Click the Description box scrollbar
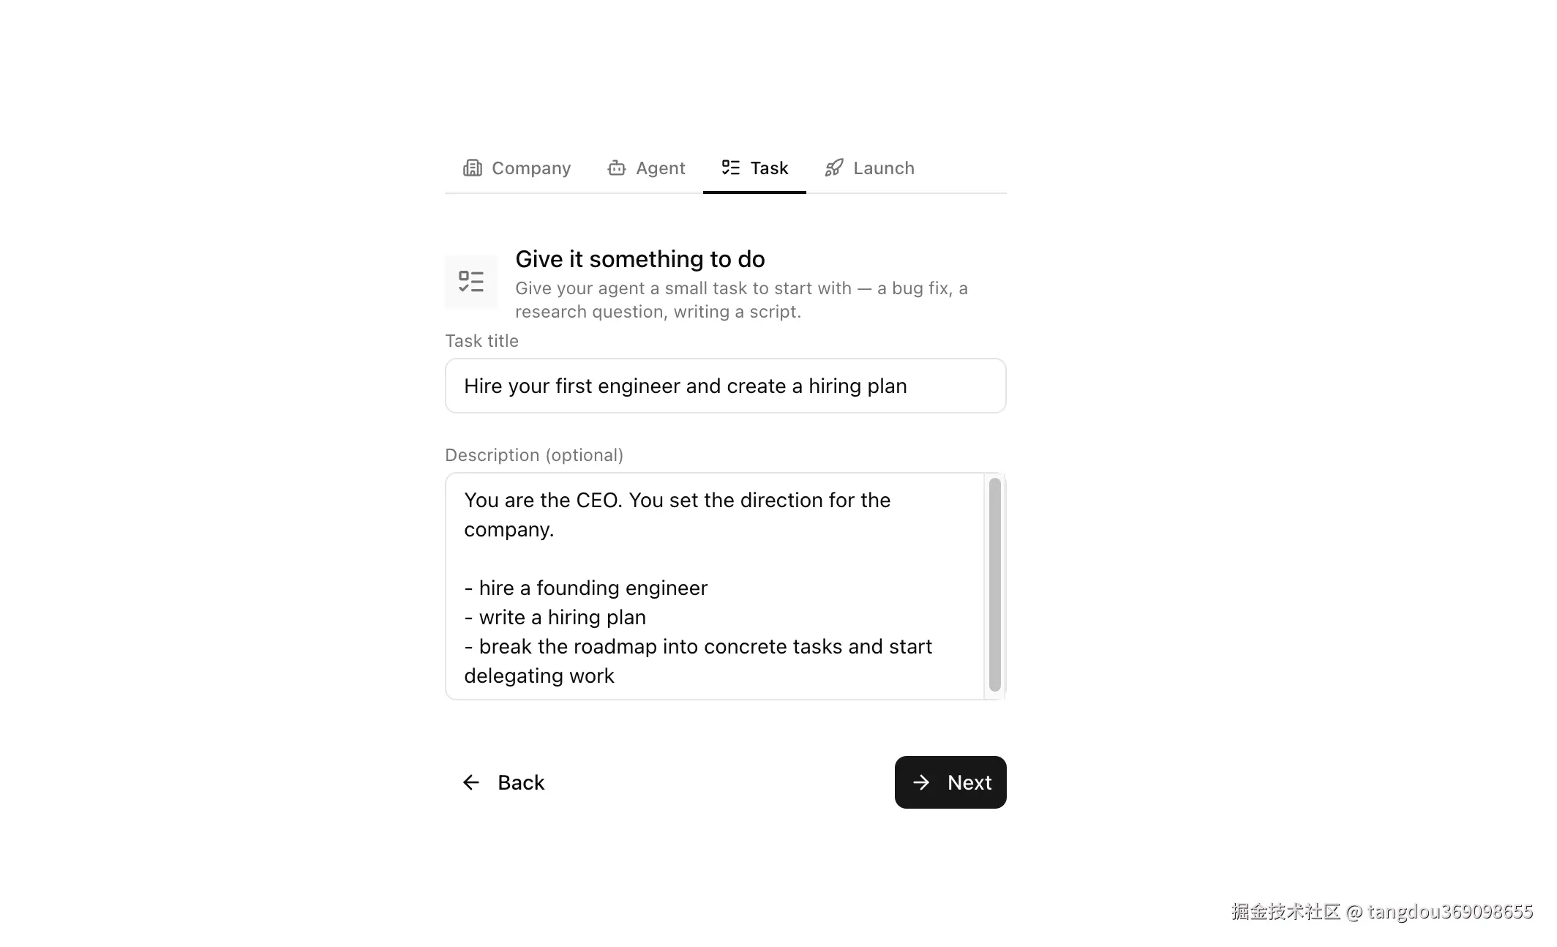The width and height of the screenshot is (1557, 947). pos(994,584)
